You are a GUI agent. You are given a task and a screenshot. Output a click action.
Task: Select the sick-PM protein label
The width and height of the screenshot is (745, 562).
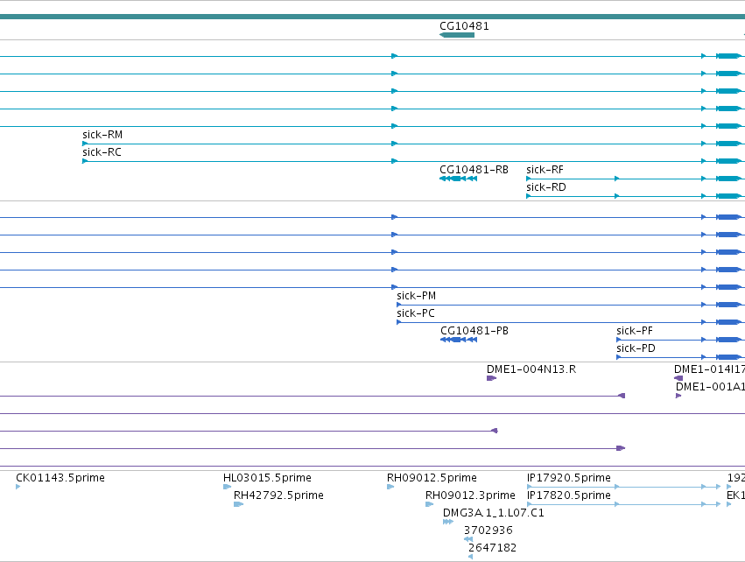tap(416, 296)
